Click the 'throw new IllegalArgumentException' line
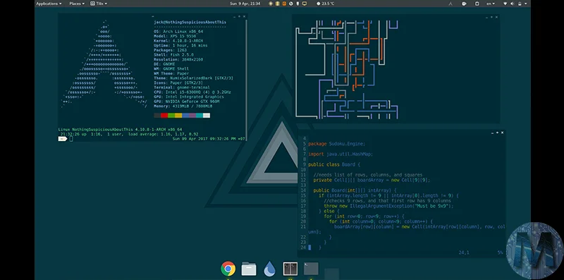This screenshot has width=564, height=280. pyautogui.click(x=389, y=206)
